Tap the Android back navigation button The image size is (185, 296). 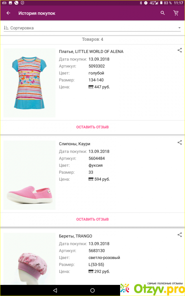pos(55,290)
